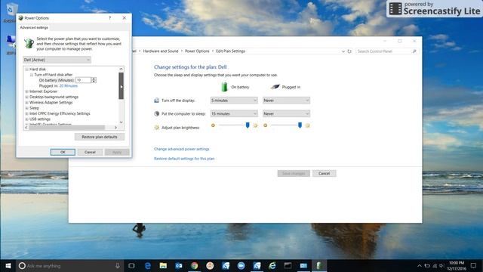Open the address bar history dropdown arrow
The width and height of the screenshot is (483, 272).
pos(343,51)
